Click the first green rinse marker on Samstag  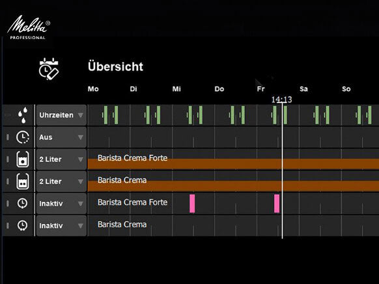point(317,115)
